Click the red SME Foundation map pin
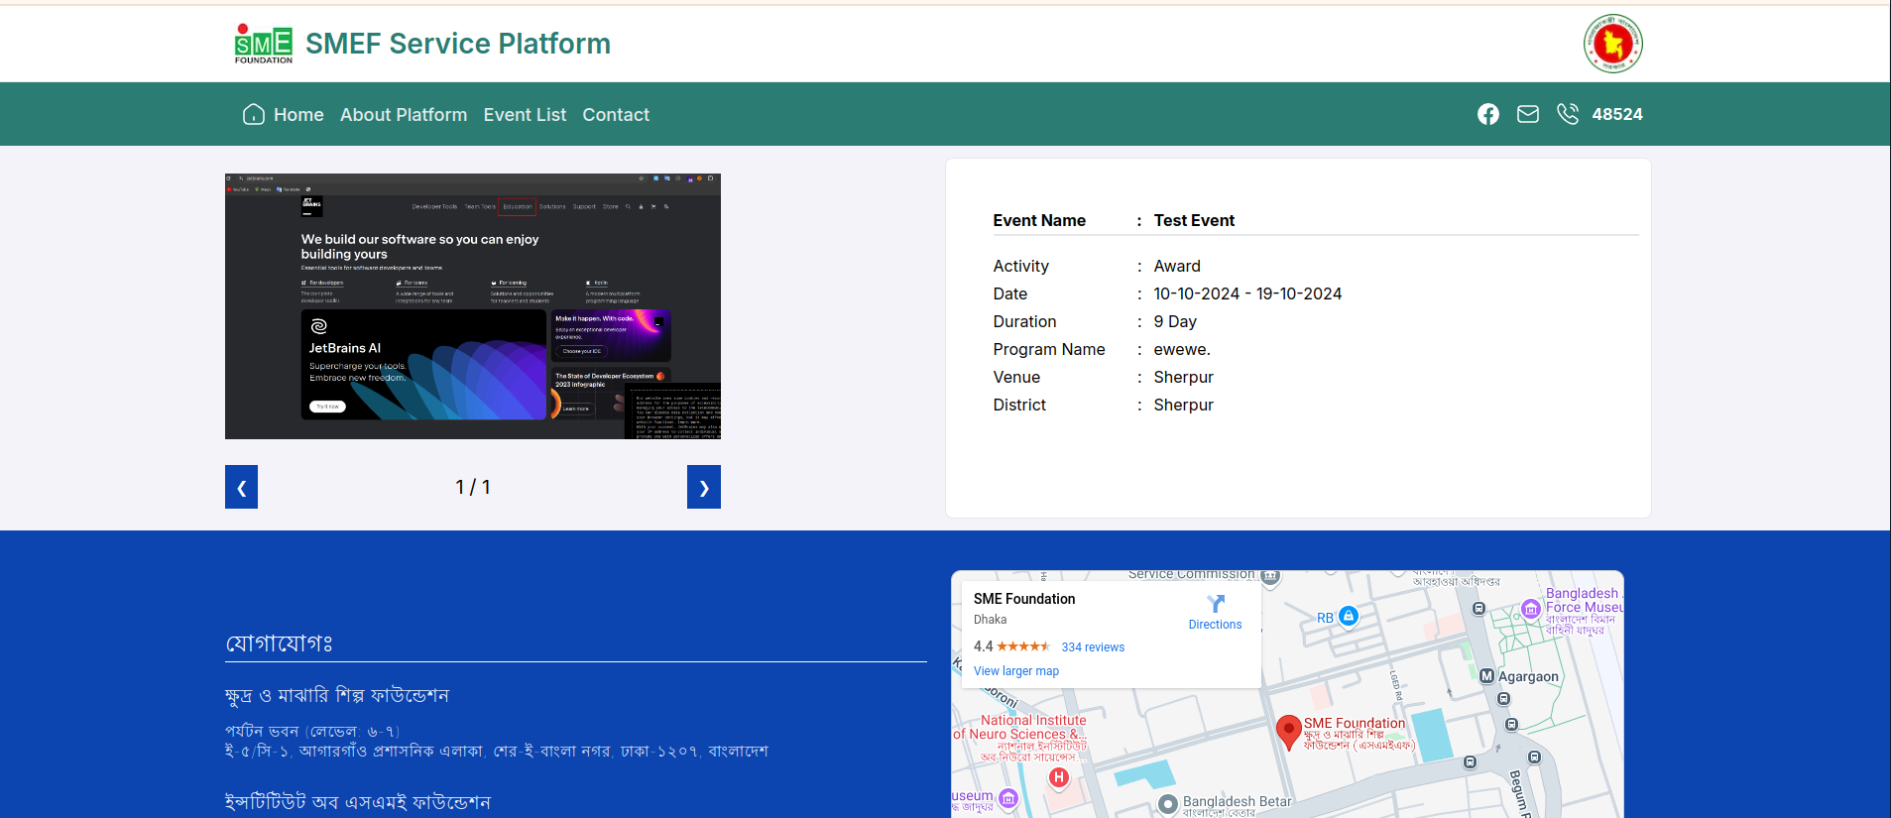The width and height of the screenshot is (1891, 818). (1288, 733)
